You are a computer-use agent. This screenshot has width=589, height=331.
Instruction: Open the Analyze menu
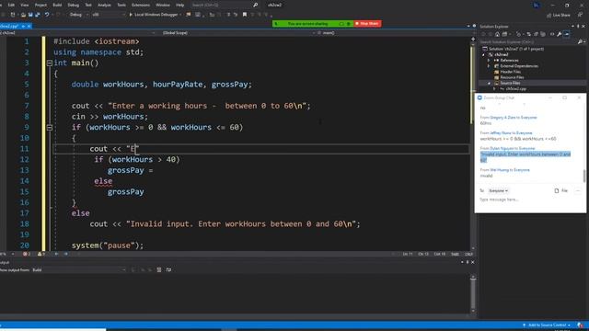104,5
